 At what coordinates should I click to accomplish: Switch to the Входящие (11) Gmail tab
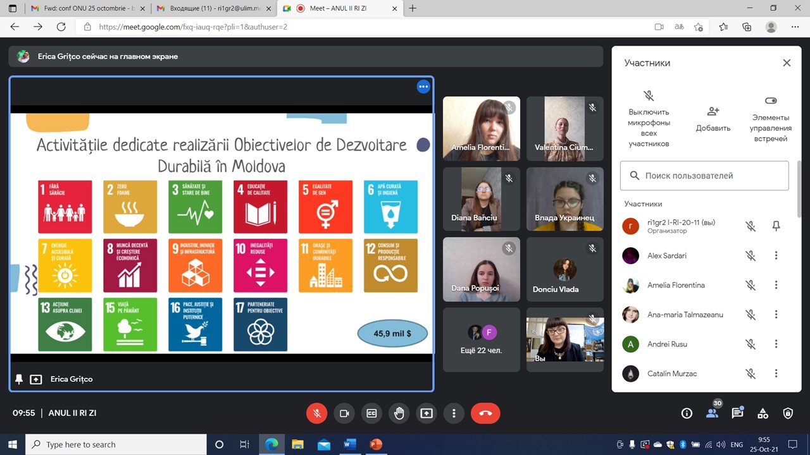(213, 8)
